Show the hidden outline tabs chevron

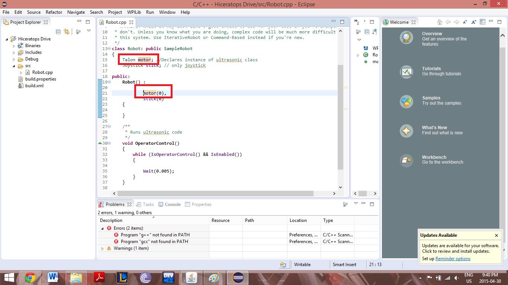point(356,22)
